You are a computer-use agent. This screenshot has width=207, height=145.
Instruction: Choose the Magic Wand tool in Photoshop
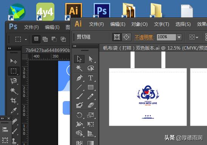point(14,91)
